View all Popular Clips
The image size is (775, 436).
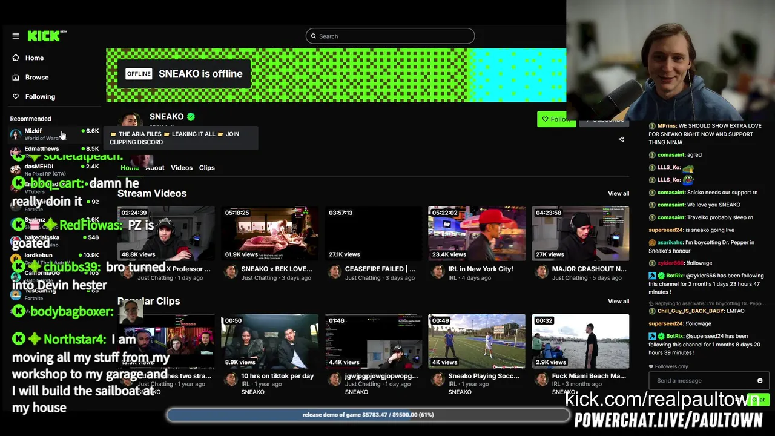coord(618,302)
